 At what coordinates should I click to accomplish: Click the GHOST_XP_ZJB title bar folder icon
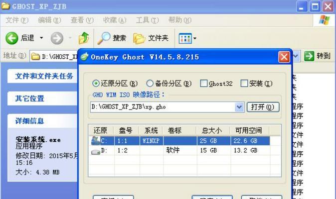5,6
